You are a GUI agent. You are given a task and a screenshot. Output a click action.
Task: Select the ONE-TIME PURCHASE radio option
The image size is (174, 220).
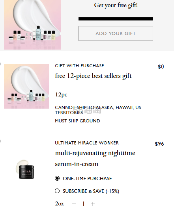pos(57,178)
